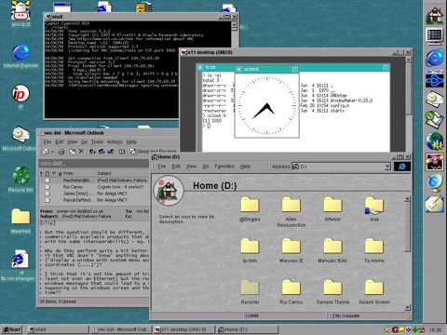The height and width of the screenshot is (335, 447).
Task: Open the red IP desktop shortcut
Action: 20,96
